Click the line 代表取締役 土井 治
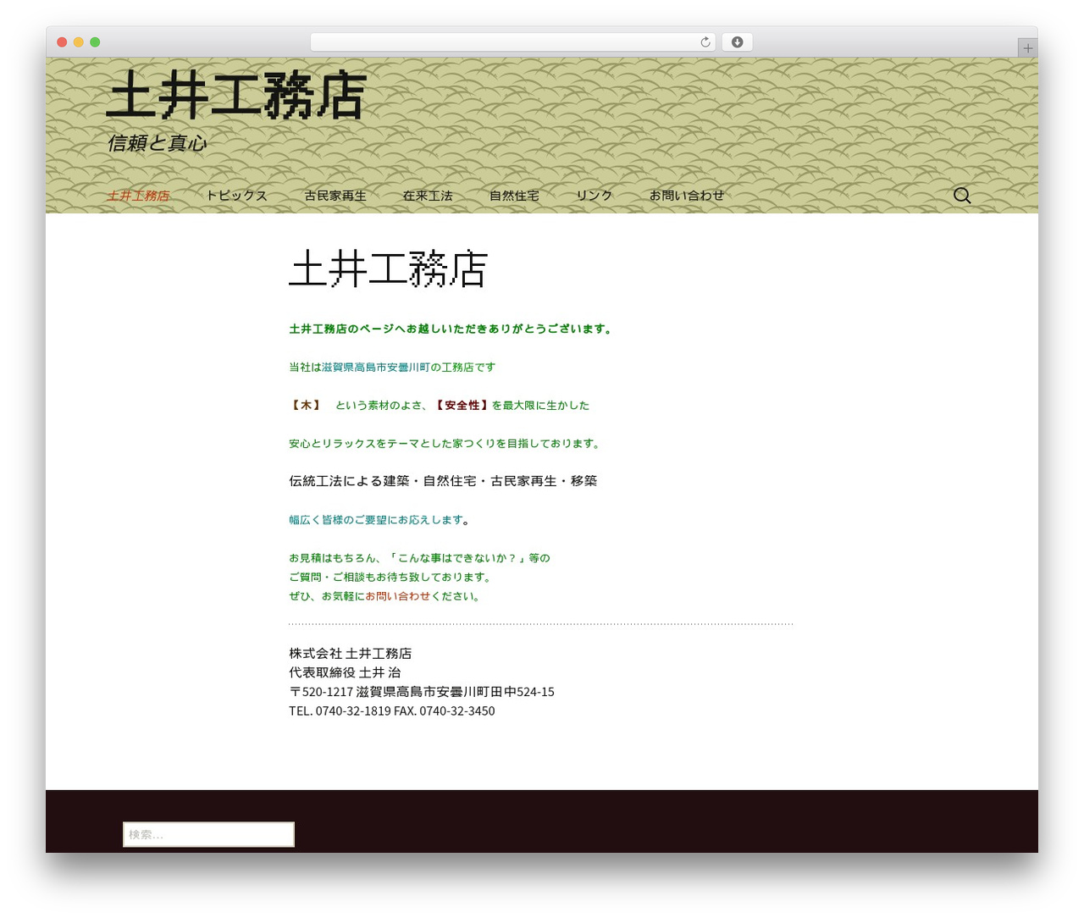The image size is (1084, 918). [x=345, y=672]
